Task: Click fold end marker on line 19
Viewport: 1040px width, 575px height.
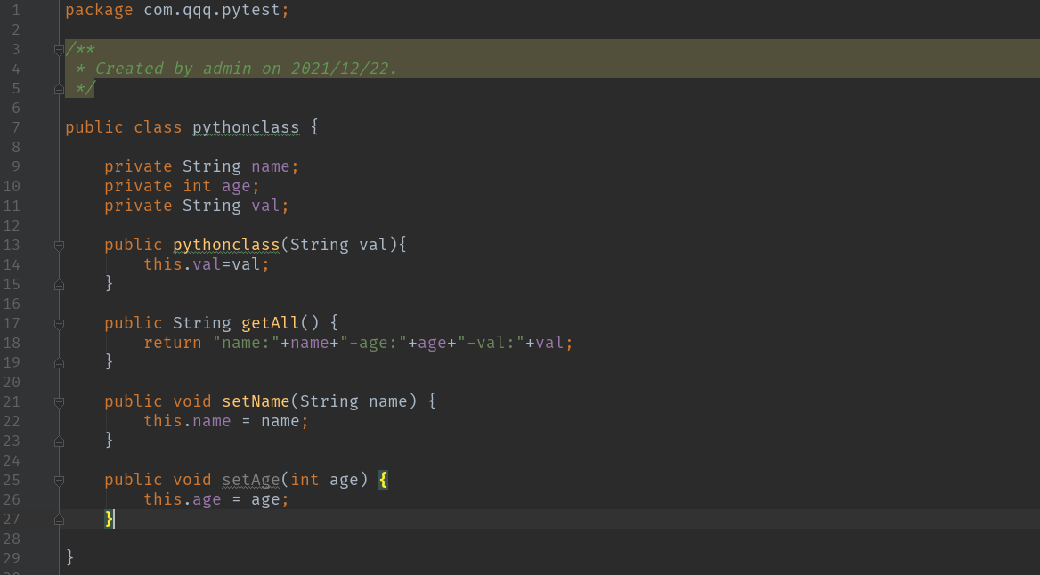Action: pos(59,362)
